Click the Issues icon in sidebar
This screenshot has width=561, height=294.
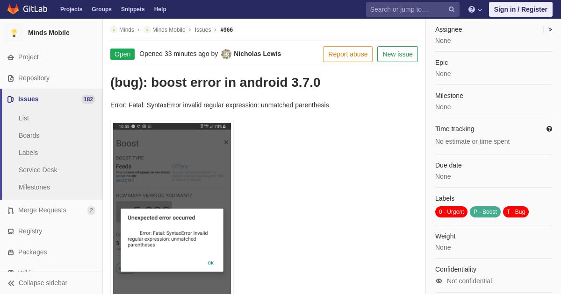click(11, 99)
